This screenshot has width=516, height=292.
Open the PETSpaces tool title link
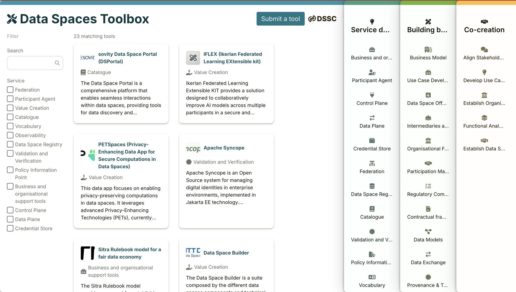coord(127,155)
